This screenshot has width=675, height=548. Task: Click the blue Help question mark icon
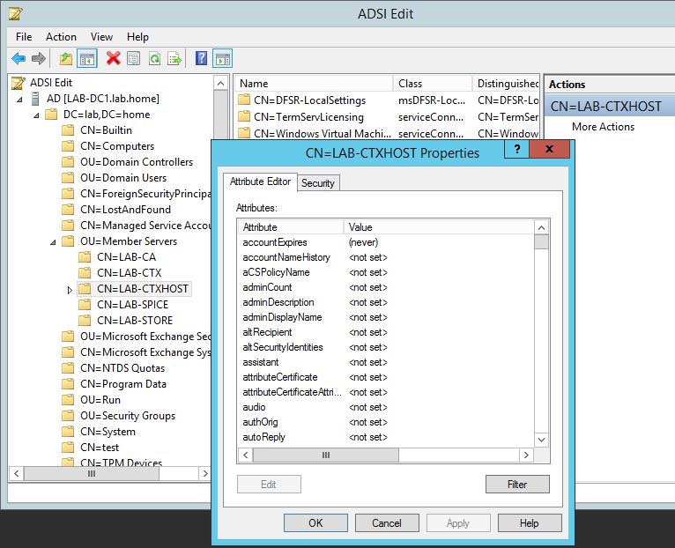(x=201, y=59)
